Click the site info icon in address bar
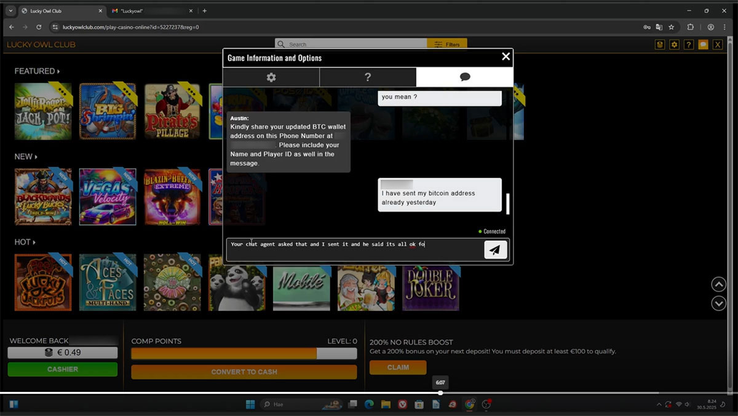Image resolution: width=738 pixels, height=416 pixels. (x=55, y=27)
